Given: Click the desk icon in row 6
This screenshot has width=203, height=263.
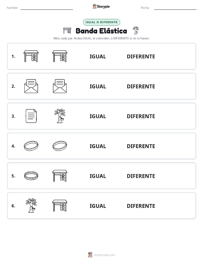Looking at the screenshot, I should click(60, 206).
